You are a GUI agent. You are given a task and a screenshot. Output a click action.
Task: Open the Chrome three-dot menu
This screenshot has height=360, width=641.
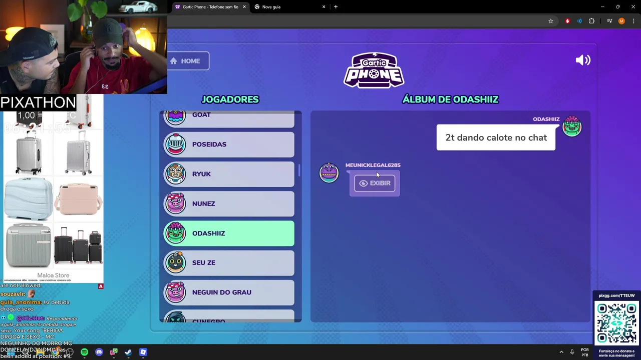click(634, 21)
